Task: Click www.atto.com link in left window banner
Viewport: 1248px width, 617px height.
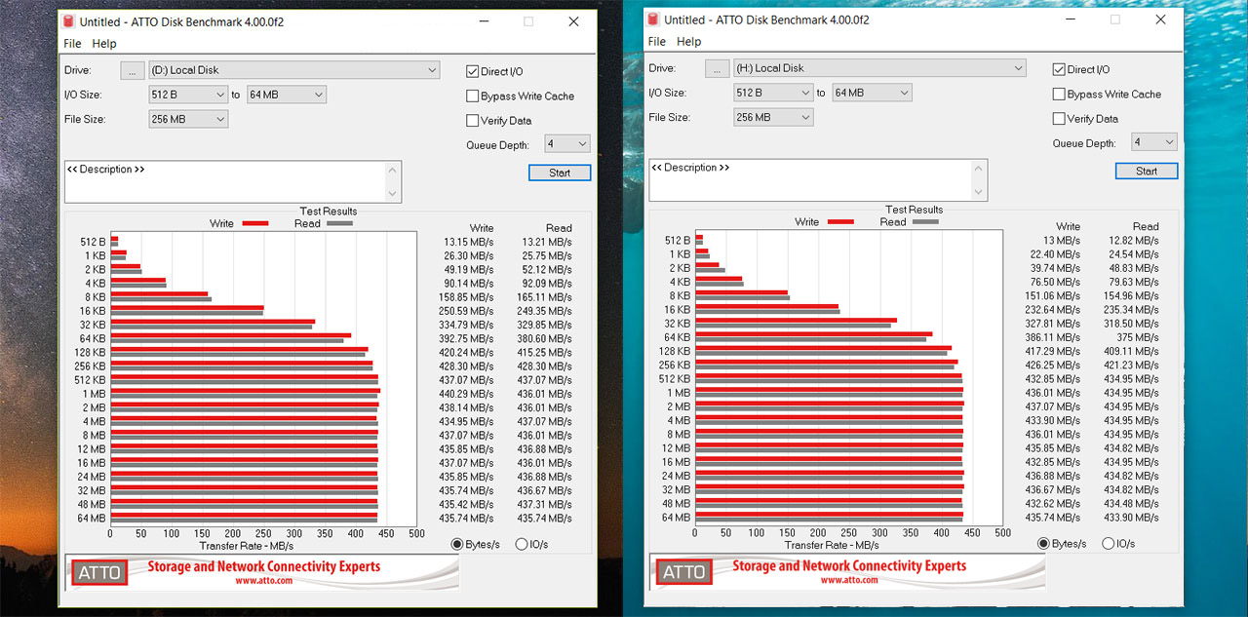Action: click(x=263, y=581)
